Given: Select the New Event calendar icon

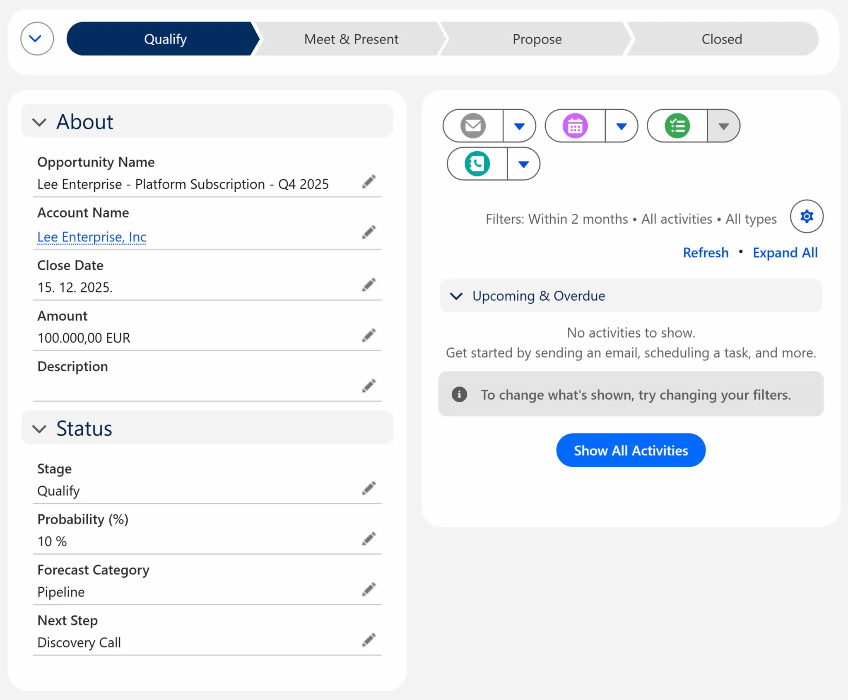Looking at the screenshot, I should tap(575, 126).
